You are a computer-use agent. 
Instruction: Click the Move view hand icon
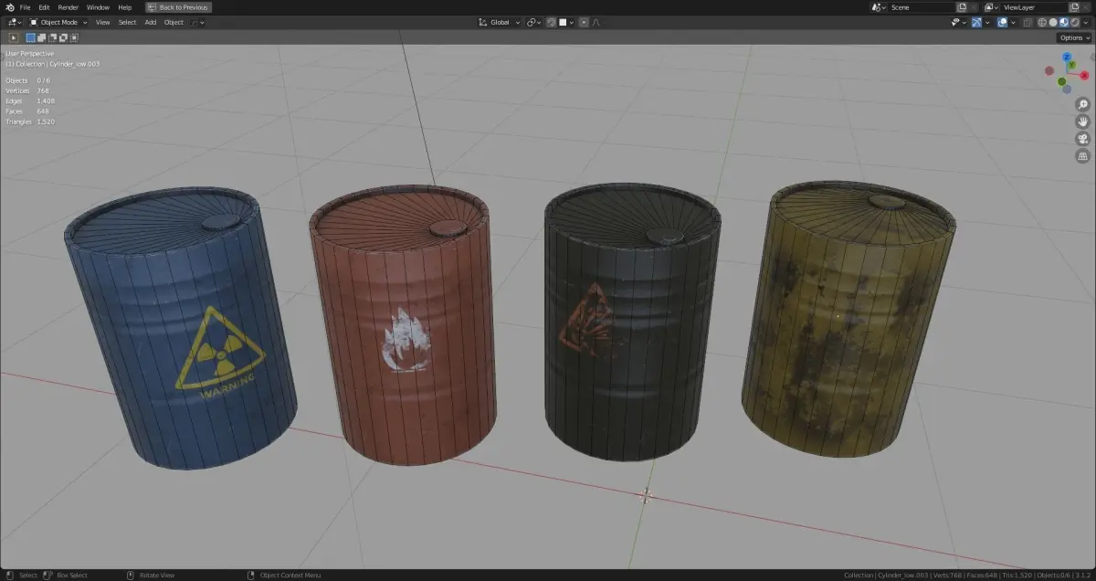[x=1082, y=121]
